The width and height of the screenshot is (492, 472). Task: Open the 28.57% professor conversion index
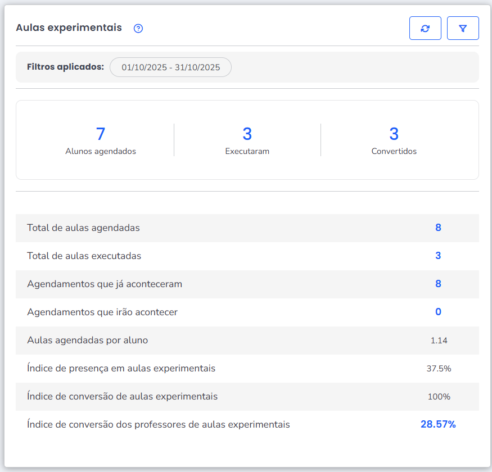(x=438, y=424)
